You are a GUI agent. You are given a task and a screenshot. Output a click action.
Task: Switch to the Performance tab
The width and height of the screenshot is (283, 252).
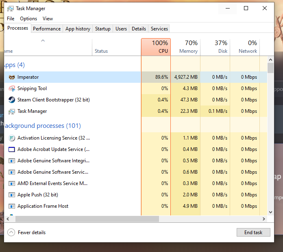[x=47, y=29]
